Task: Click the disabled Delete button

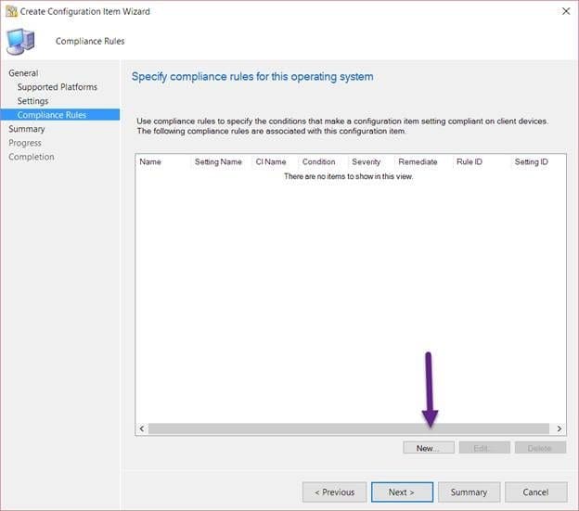Action: click(540, 448)
